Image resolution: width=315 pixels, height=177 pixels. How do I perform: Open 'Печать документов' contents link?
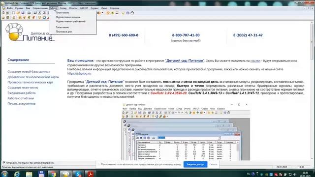tap(22, 104)
